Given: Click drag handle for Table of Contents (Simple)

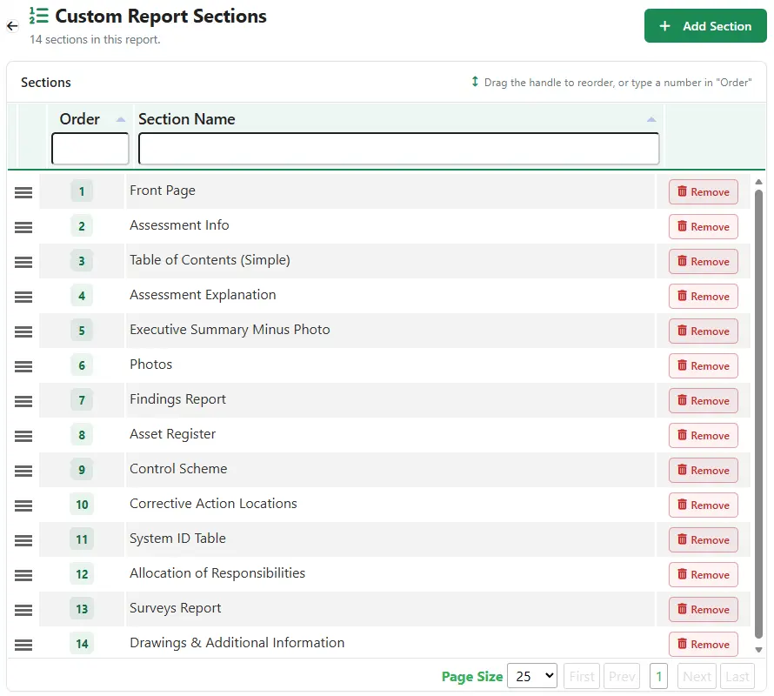Looking at the screenshot, I should tap(23, 262).
